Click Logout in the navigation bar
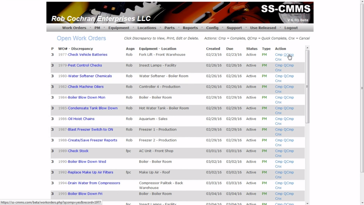Image resolution: width=364 pixels, height=205 pixels. (291, 28)
